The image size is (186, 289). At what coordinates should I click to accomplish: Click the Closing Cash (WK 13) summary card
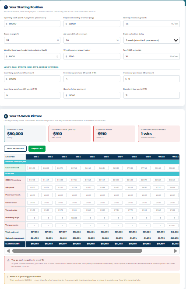tap(70, 134)
